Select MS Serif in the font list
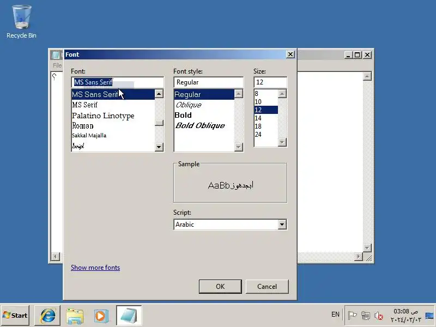Image resolution: width=436 pixels, height=327 pixels. coord(113,105)
